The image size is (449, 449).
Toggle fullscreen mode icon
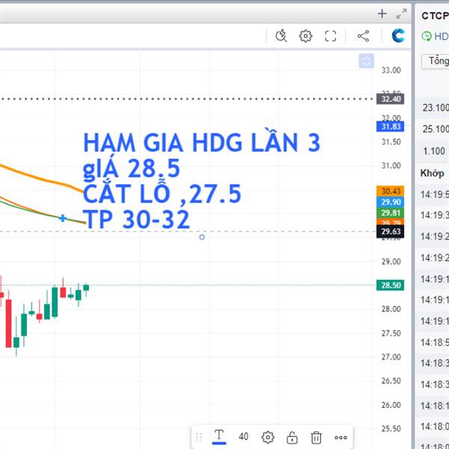point(331,36)
